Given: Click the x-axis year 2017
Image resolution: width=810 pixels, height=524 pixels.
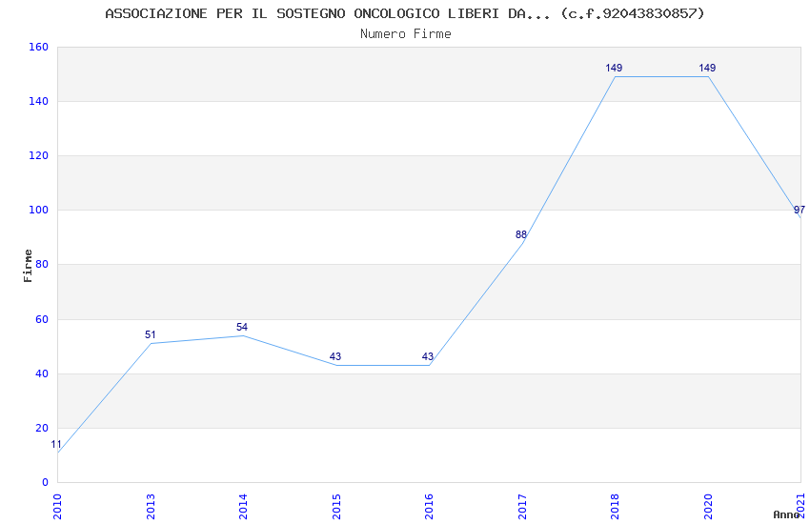Looking at the screenshot, I should pos(522,507).
